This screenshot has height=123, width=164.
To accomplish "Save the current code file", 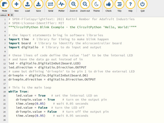I will coord(39,6).
